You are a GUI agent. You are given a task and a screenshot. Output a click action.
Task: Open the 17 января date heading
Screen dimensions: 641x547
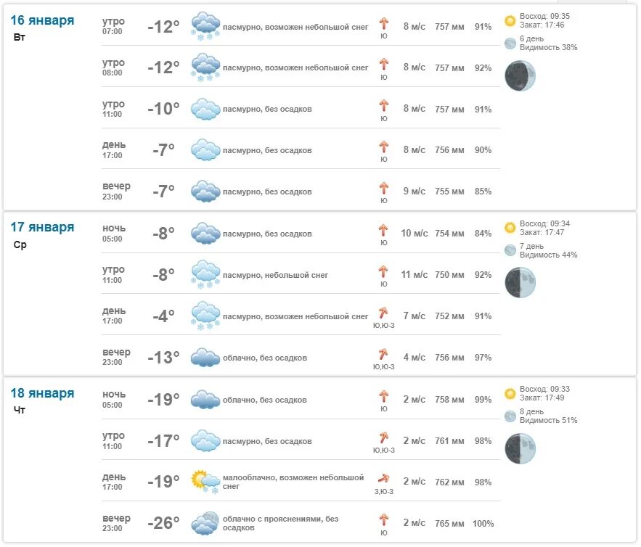coord(42,227)
